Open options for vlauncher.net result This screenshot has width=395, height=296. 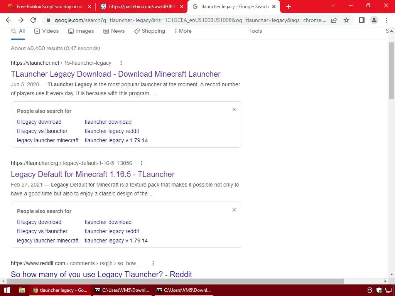pyautogui.click(x=121, y=63)
